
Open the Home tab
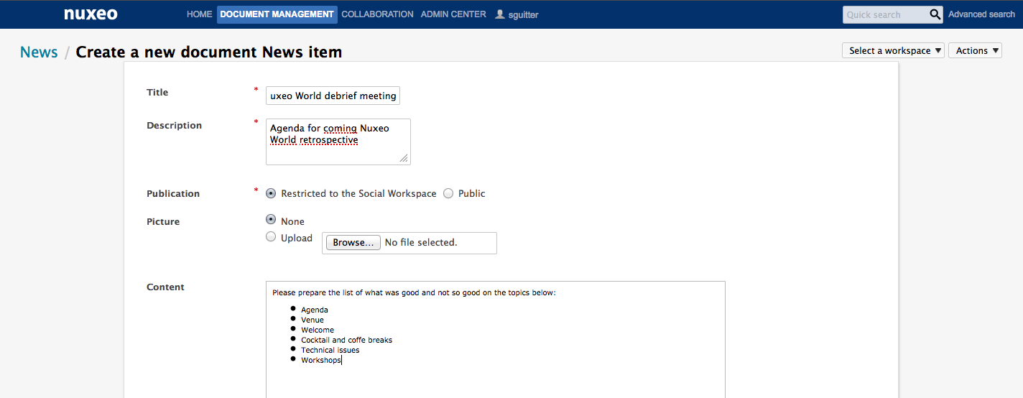(x=200, y=14)
